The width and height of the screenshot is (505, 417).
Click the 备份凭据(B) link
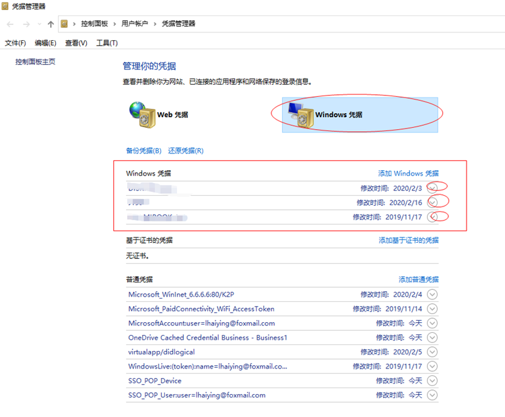coord(143,151)
